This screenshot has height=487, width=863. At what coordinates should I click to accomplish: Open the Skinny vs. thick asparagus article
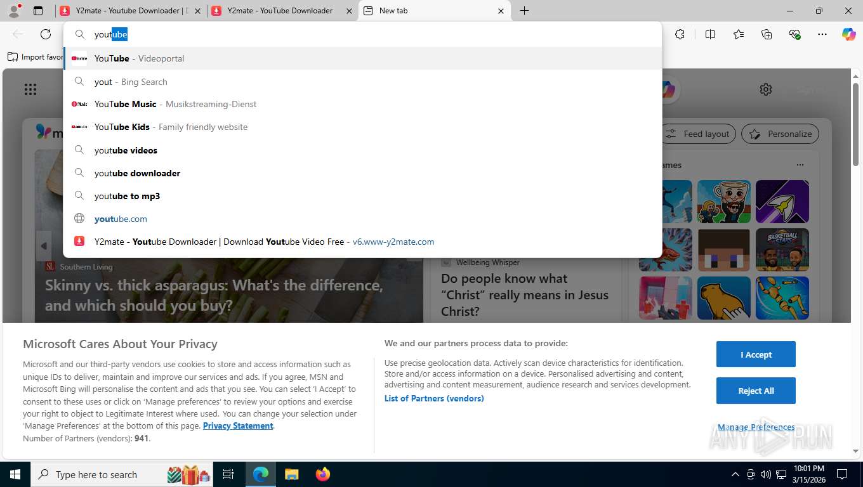(214, 295)
